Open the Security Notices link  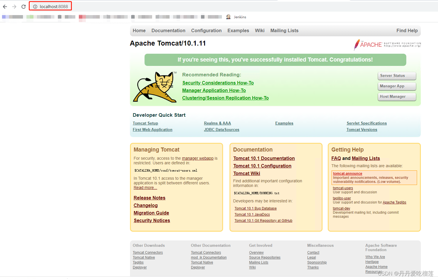pyautogui.click(x=152, y=220)
